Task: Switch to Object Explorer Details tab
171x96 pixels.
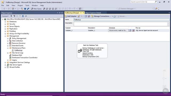Action: [x=93, y=13]
